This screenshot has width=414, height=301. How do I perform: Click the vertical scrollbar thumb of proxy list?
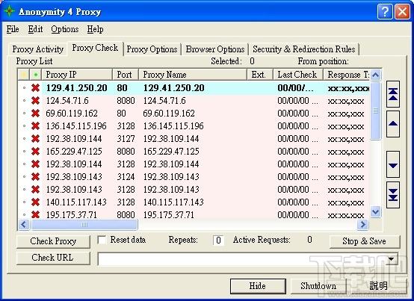375,111
